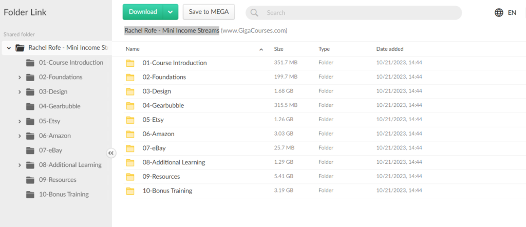Image resolution: width=526 pixels, height=227 pixels.
Task: Click the Save to MEGA button
Action: click(x=209, y=12)
